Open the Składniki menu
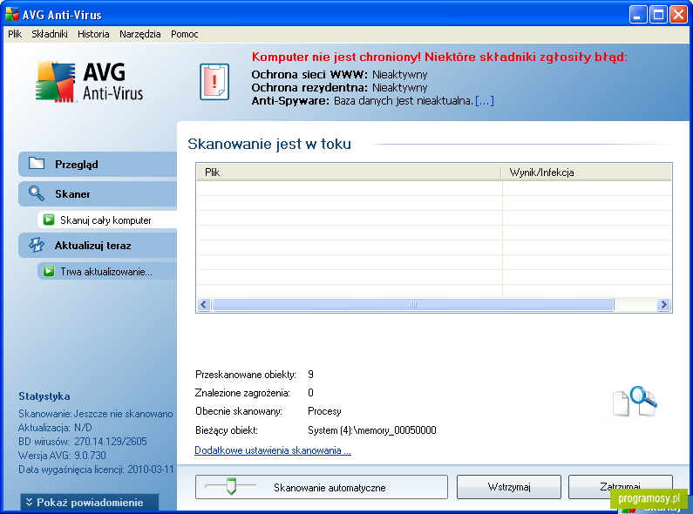This screenshot has width=693, height=514. coord(50,34)
